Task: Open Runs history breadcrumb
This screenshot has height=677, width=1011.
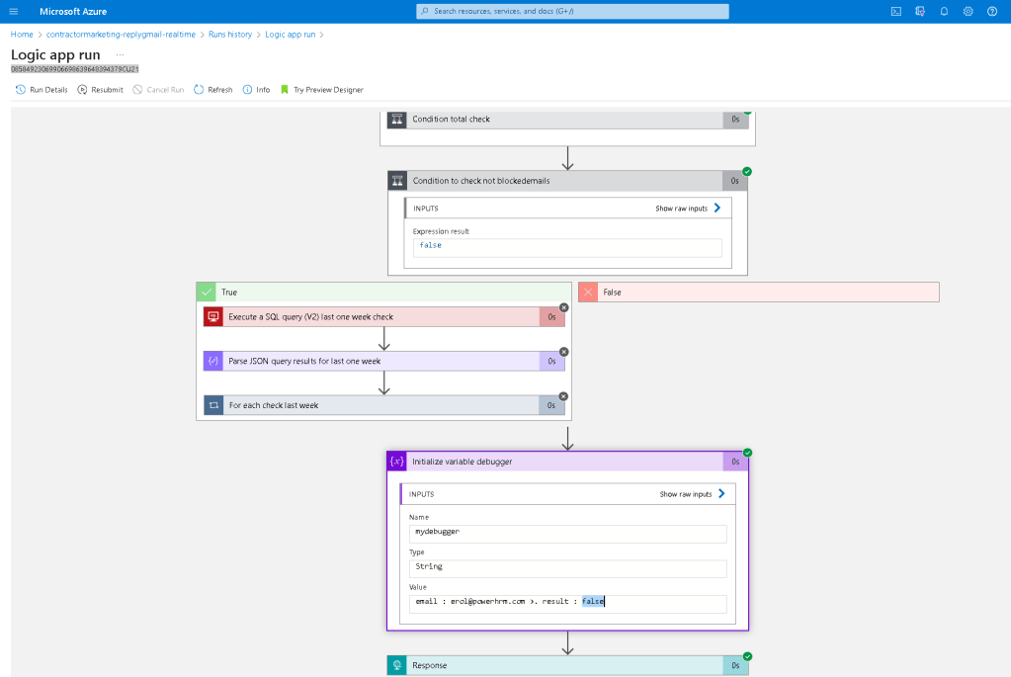Action: (x=230, y=35)
